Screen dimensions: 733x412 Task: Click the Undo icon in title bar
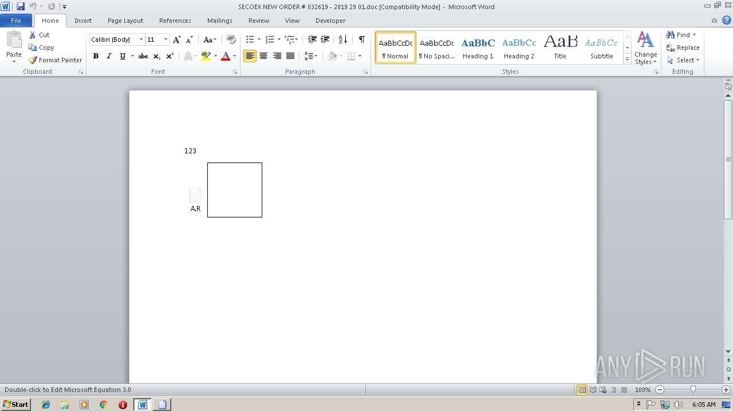pos(33,6)
